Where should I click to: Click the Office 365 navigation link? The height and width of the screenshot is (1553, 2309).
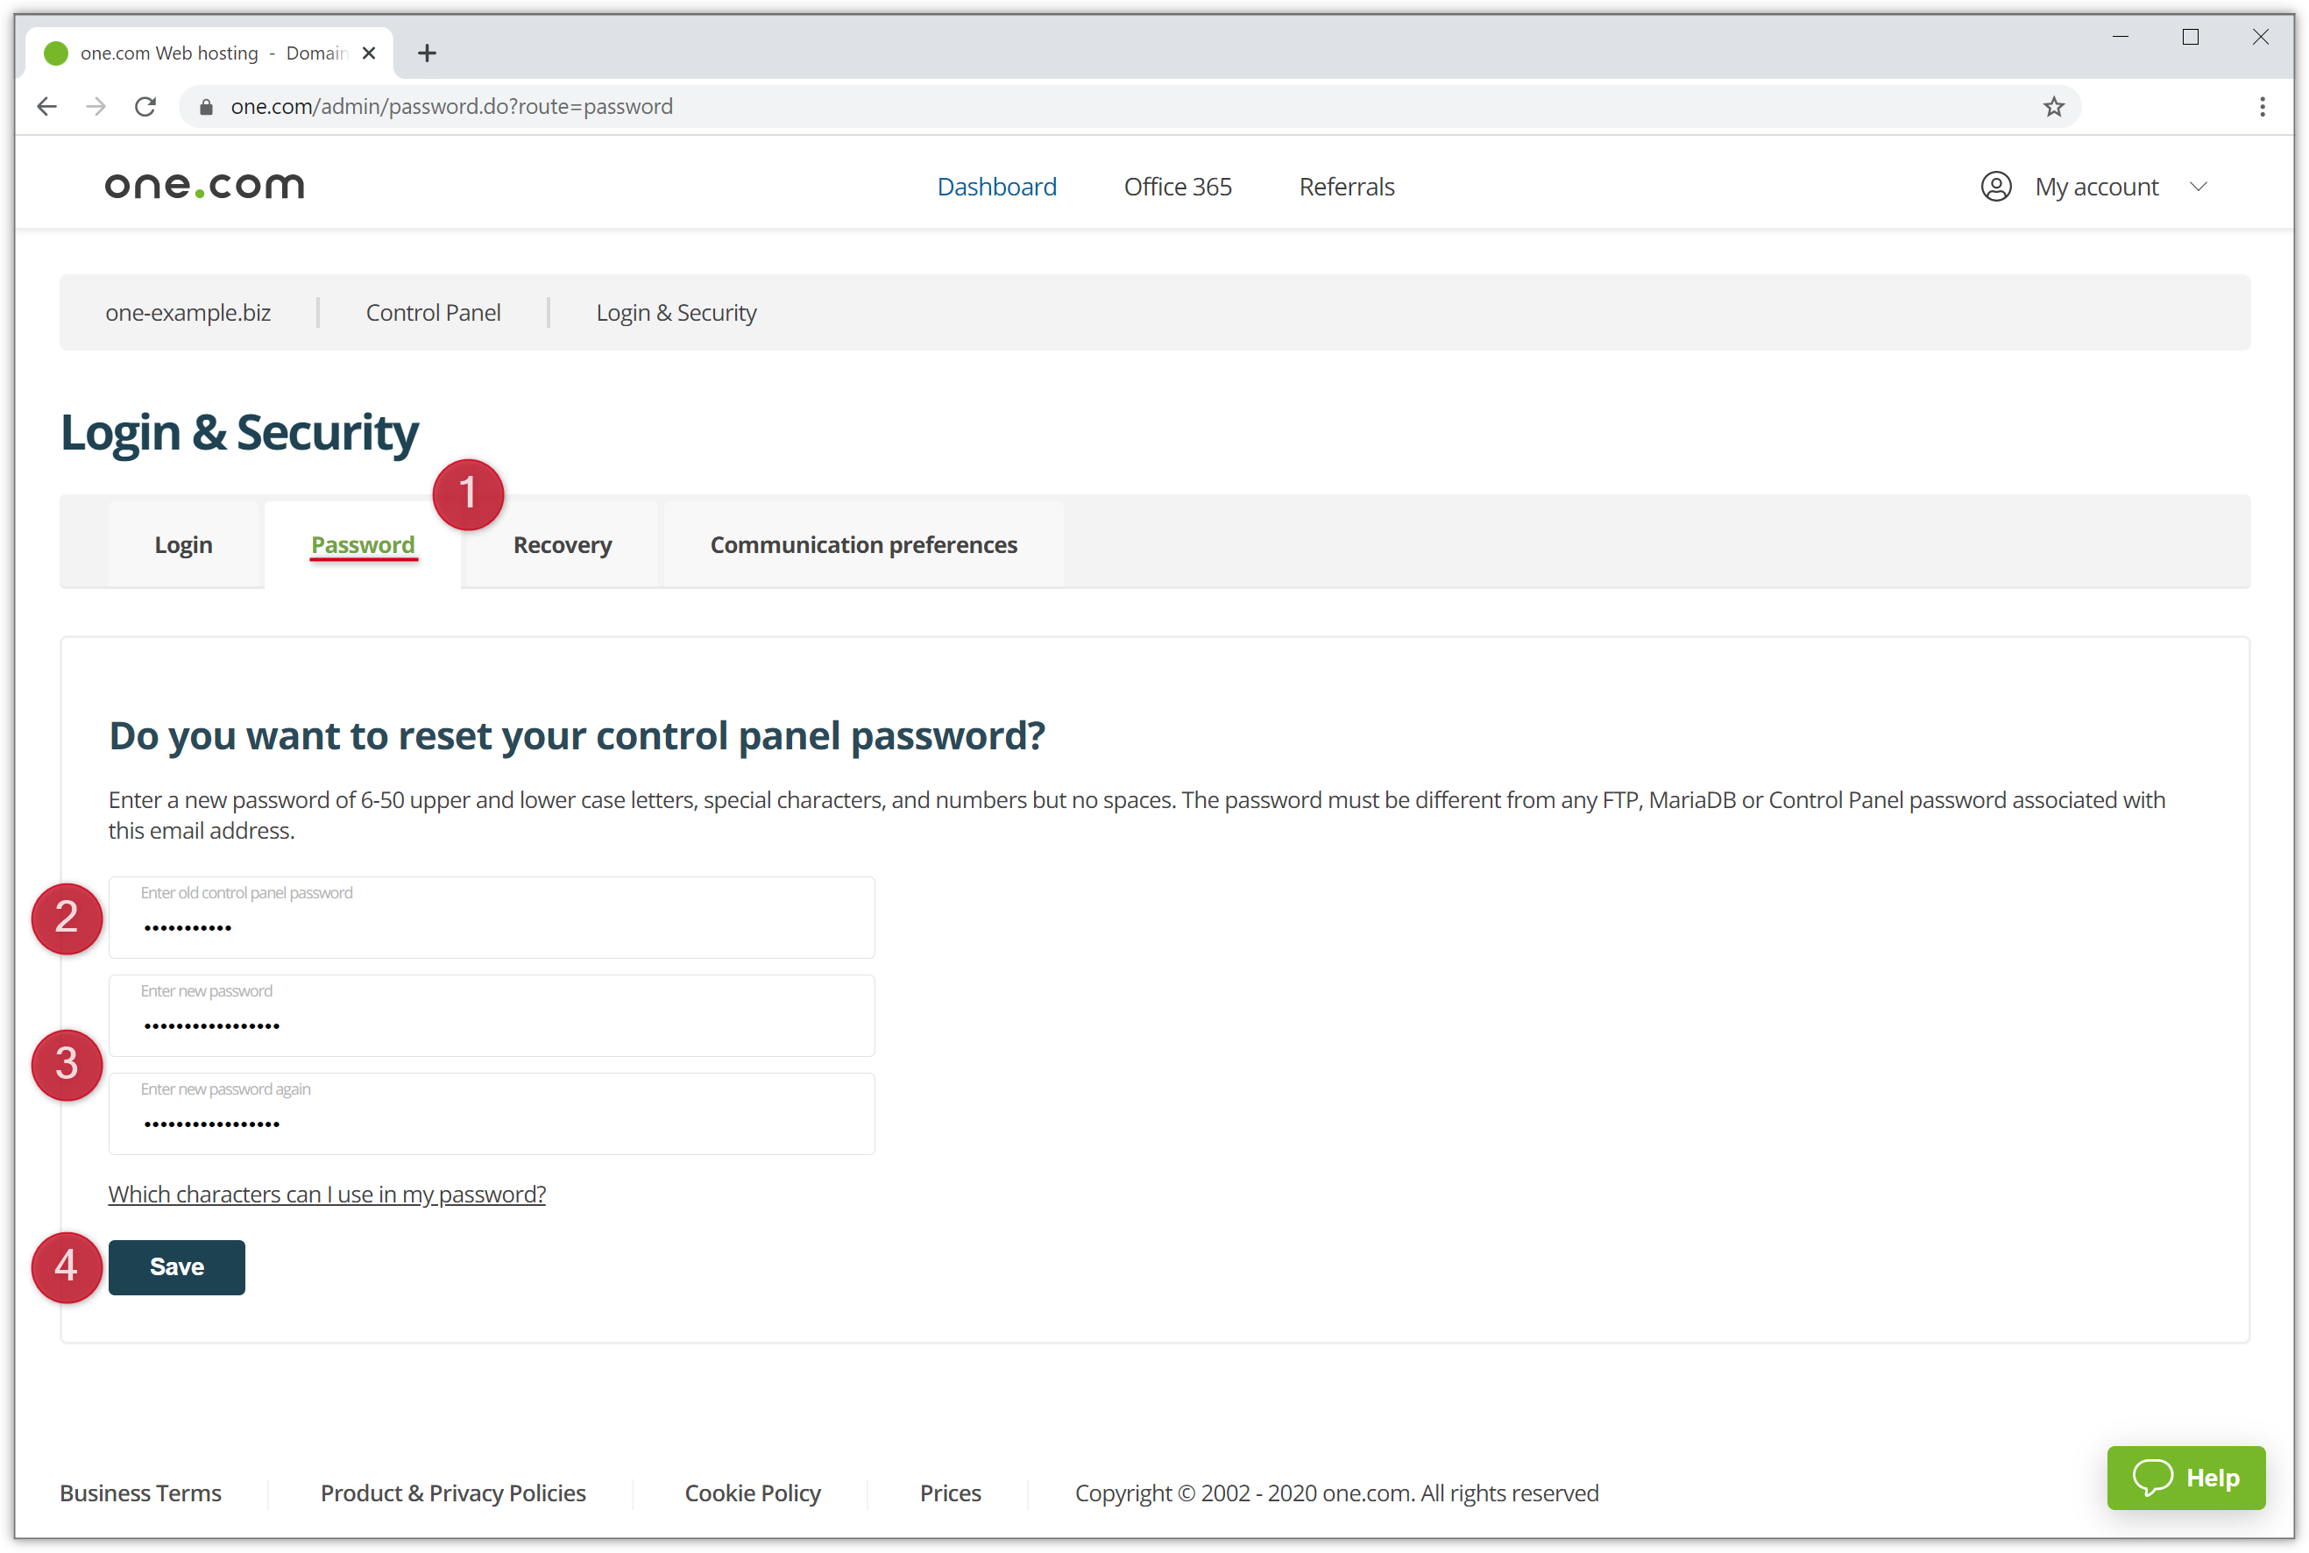(x=1178, y=186)
